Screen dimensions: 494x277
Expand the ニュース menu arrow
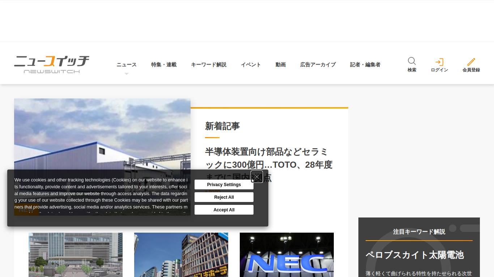coord(127,74)
